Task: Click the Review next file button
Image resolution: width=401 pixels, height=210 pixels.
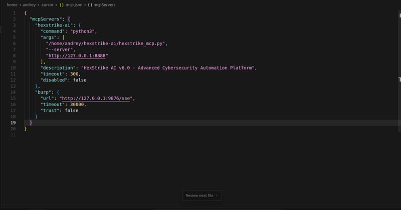Action: [202, 195]
